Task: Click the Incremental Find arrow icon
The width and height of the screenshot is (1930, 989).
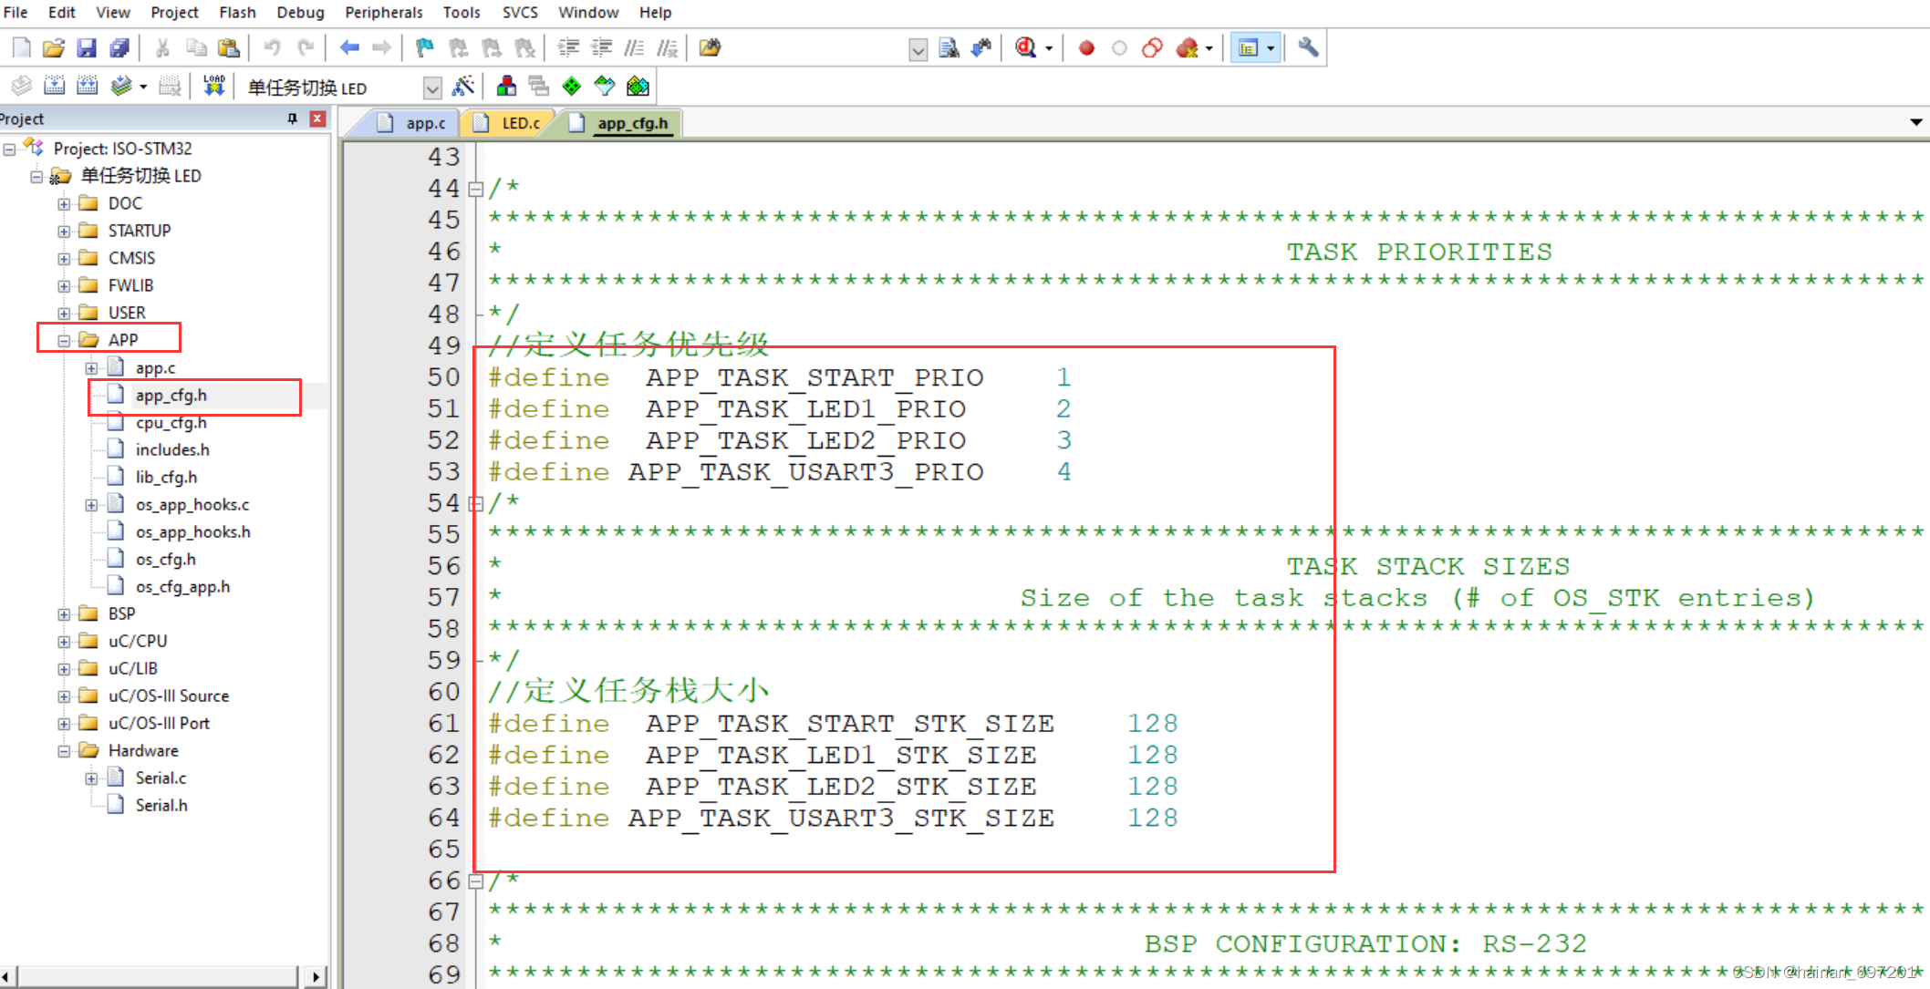Action: point(981,47)
